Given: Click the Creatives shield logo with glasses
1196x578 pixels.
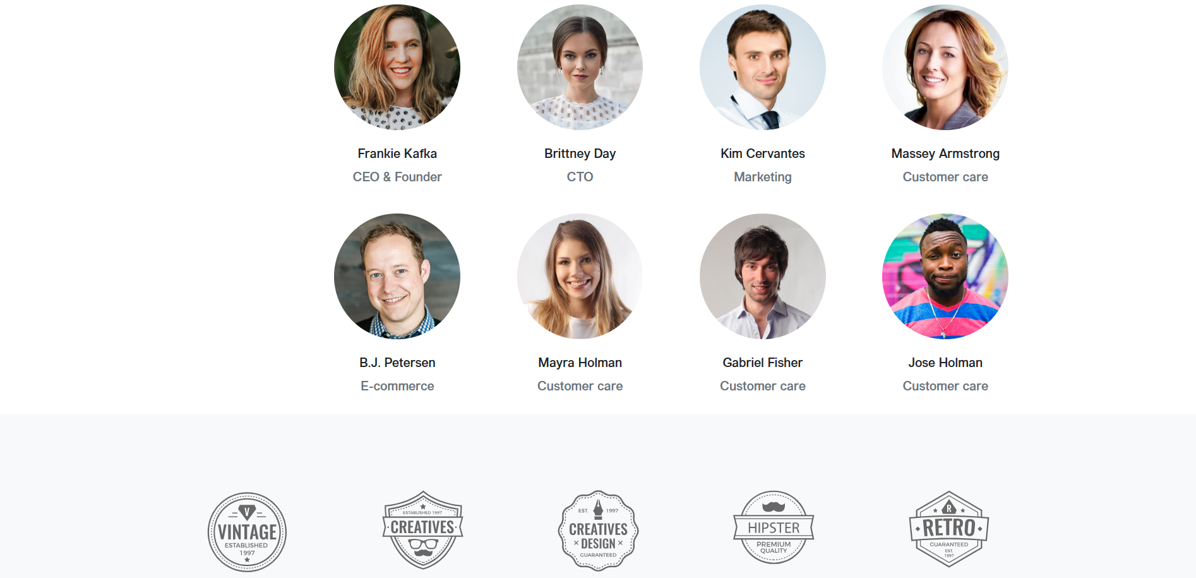Looking at the screenshot, I should click(423, 530).
